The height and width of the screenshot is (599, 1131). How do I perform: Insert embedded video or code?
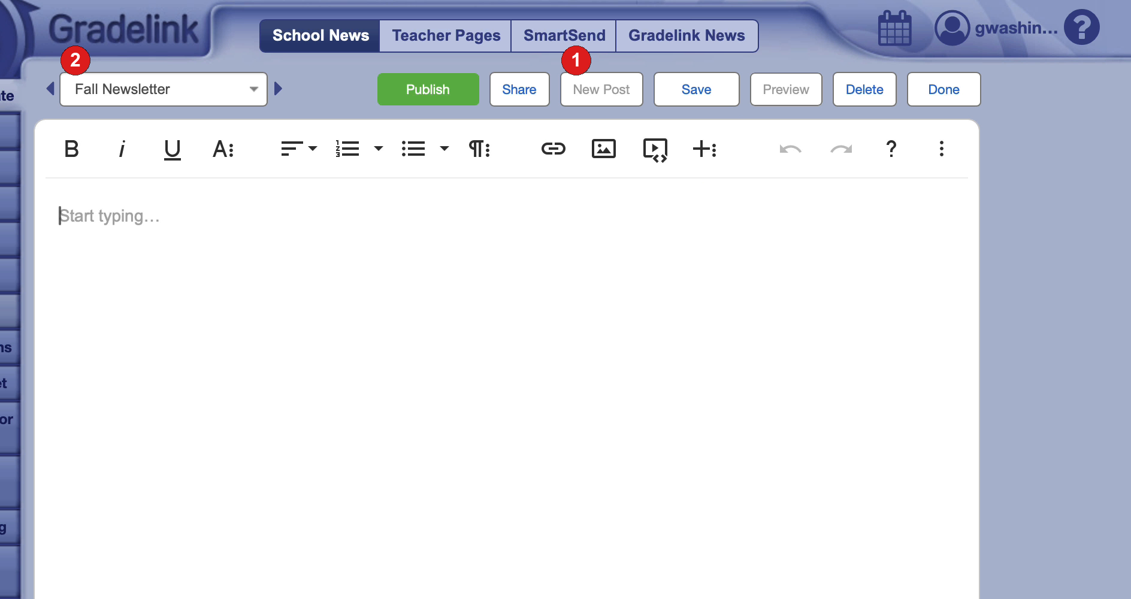(655, 150)
